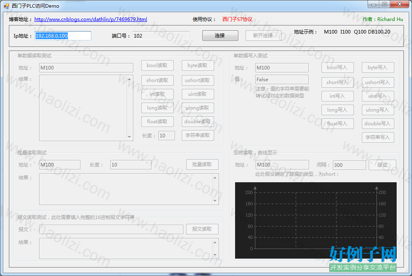Click the 连接 button
Image resolution: width=412 pixels, height=276 pixels.
coord(220,36)
